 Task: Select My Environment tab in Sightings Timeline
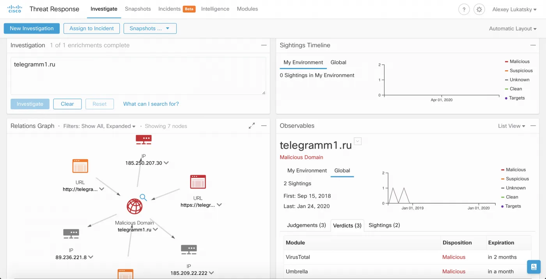[x=303, y=62]
